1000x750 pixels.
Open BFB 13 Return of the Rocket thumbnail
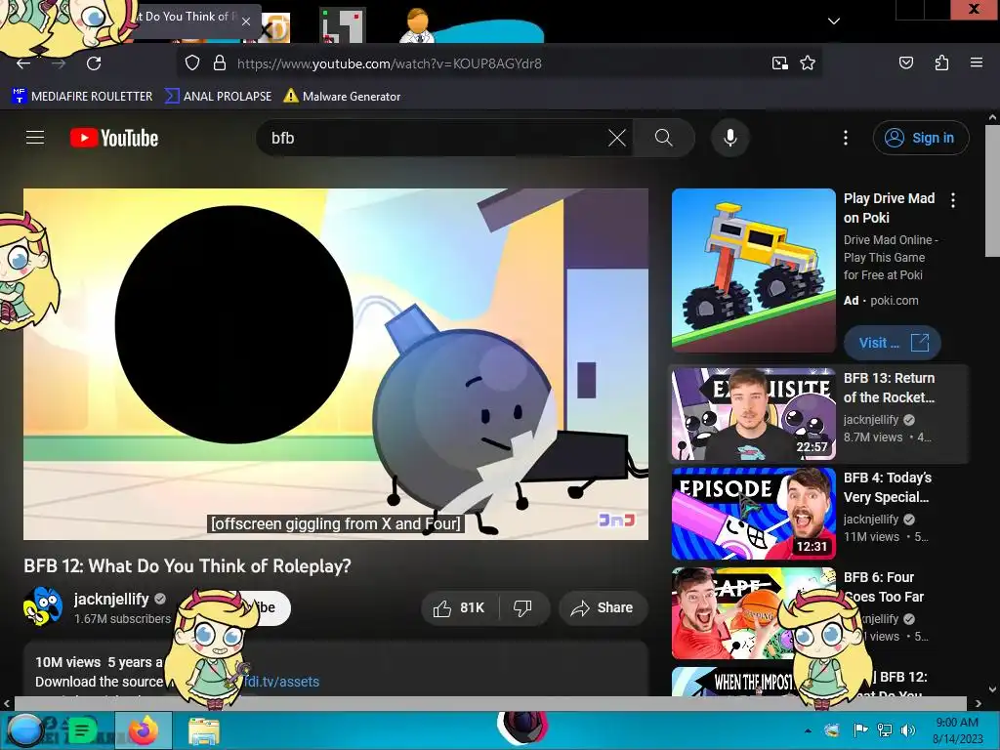pyautogui.click(x=754, y=414)
